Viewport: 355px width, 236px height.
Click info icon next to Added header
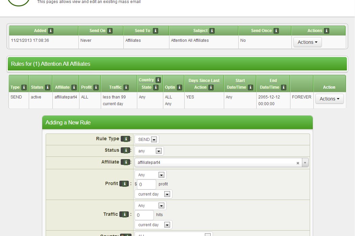pyautogui.click(x=51, y=31)
